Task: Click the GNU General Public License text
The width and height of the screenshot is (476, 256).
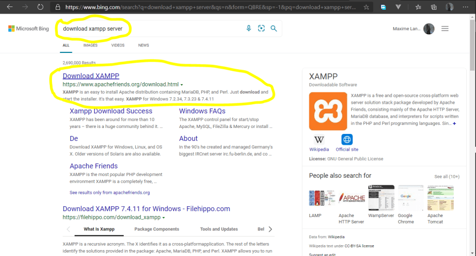Action: click(x=355, y=159)
